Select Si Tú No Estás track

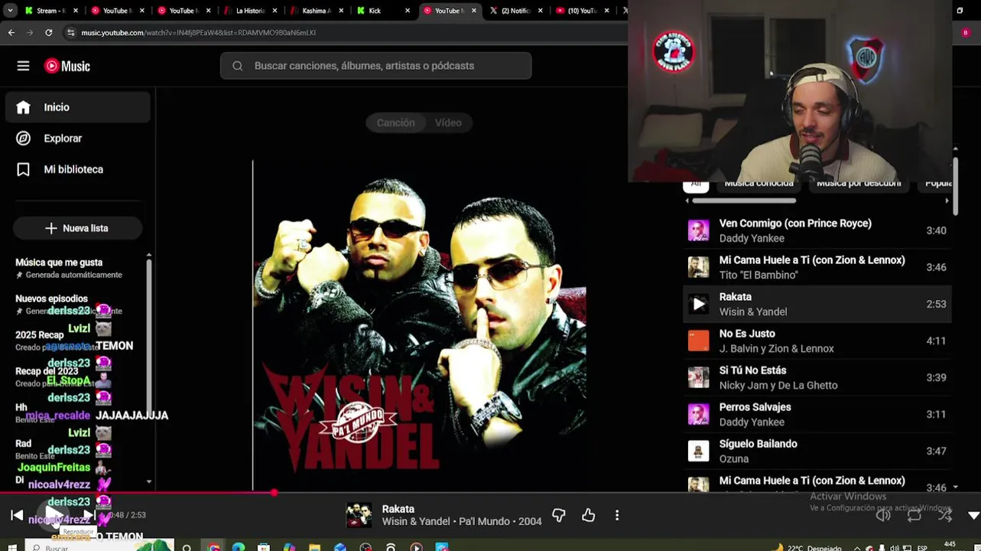pos(816,377)
